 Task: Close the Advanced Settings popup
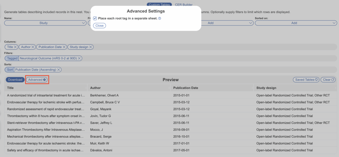(99, 26)
